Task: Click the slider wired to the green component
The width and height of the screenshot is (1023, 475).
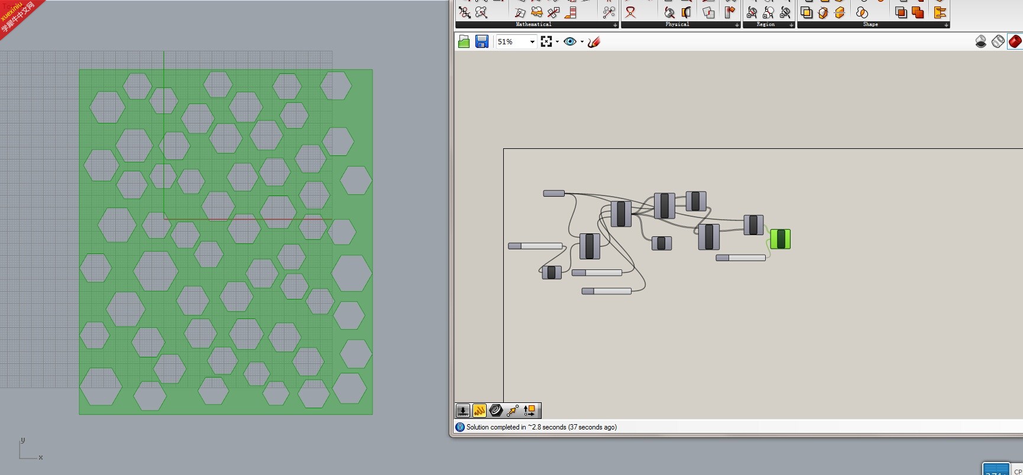Action: (741, 258)
